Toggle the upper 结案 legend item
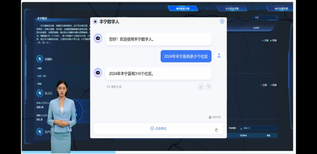This screenshot has height=154, width=317. 273,40
